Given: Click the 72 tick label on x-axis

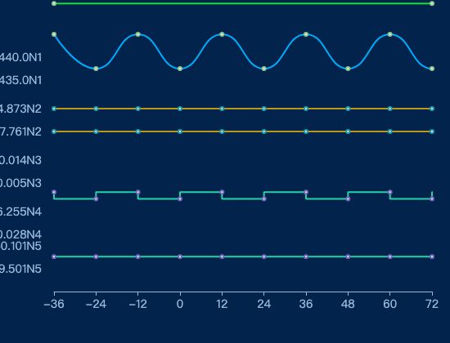Looking at the screenshot, I should [x=432, y=304].
